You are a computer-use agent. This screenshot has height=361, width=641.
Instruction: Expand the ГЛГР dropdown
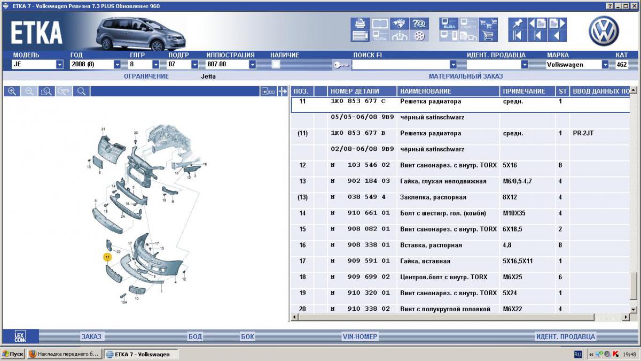(x=156, y=65)
